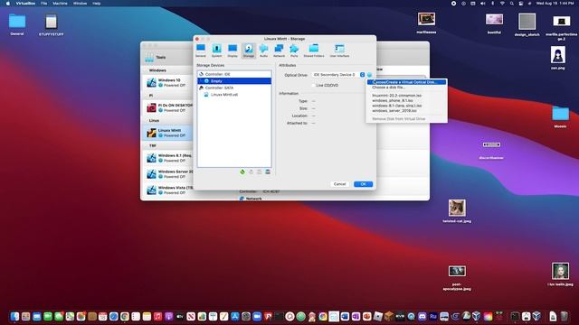
Task: Open the Optical Drive IDE Secondary Device dropdown
Action: pos(338,75)
